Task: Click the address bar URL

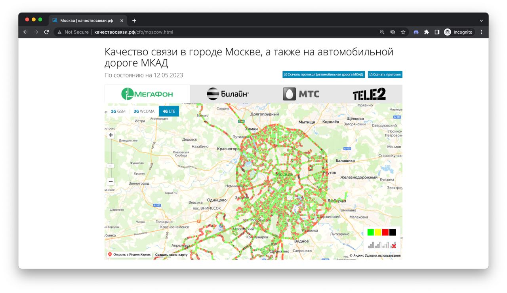Action: click(134, 32)
